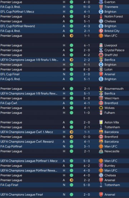Click the Aston Villa crest
Viewport: 129px width, 198px height.
click(101, 122)
